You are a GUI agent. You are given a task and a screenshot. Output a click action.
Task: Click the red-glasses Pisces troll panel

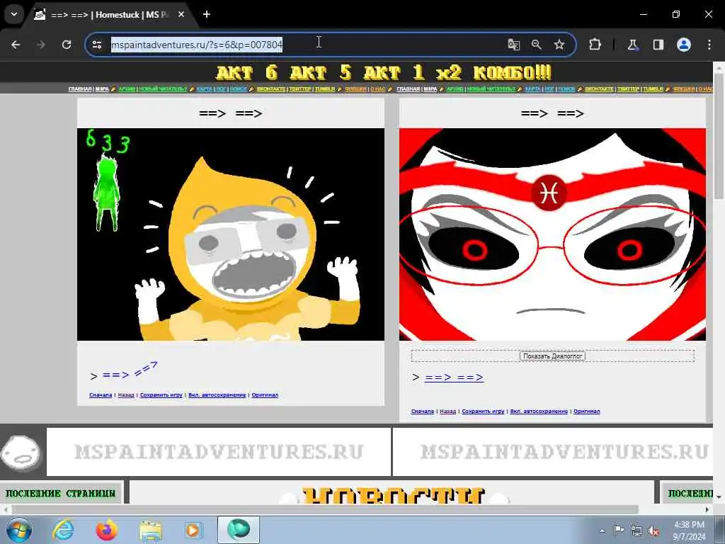552,234
